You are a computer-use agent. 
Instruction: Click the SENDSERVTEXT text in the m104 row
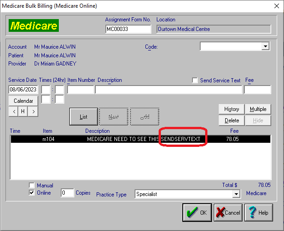coord(181,139)
